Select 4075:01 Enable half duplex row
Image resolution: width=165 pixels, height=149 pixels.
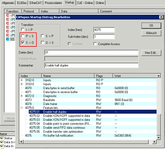click(93, 112)
